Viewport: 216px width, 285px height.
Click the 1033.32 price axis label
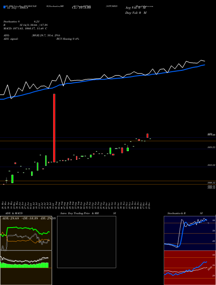tap(211, 165)
